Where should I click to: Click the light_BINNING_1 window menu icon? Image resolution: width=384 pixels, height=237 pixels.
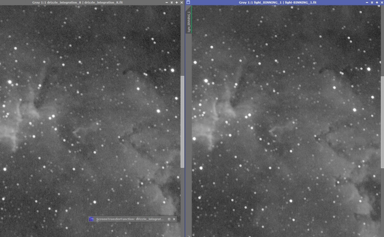tap(188, 2)
